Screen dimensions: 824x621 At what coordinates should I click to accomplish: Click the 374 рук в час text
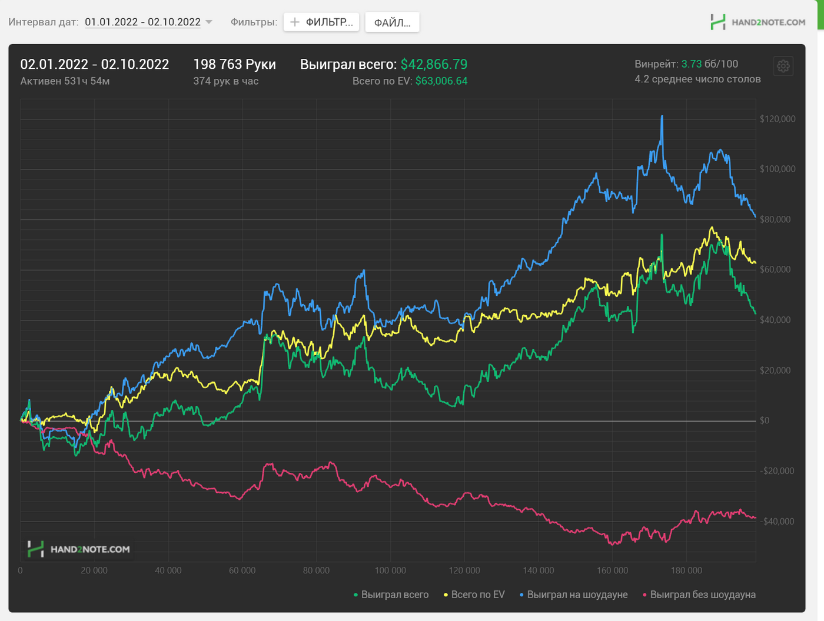[226, 81]
